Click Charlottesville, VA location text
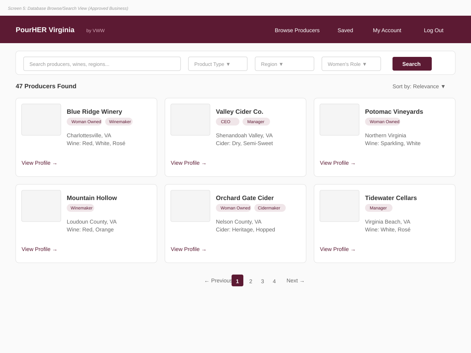Viewport: 471px width, 353px height. [x=89, y=135]
